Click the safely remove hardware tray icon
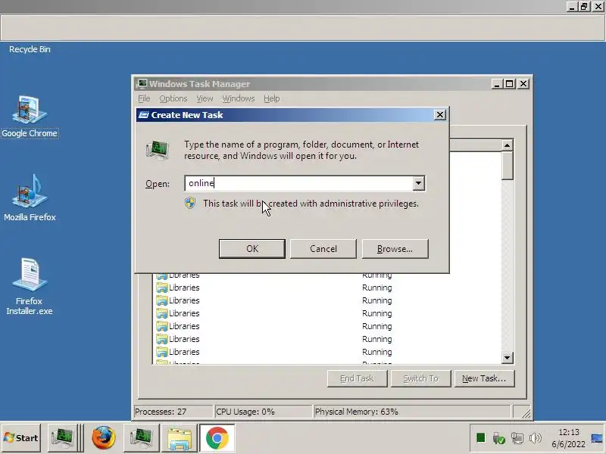Screen dimensions: 606x454 click(498, 438)
